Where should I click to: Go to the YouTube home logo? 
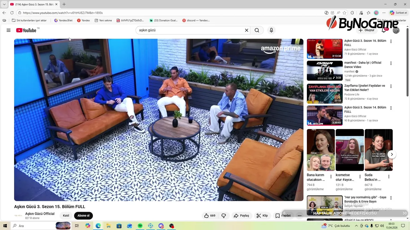point(26,30)
